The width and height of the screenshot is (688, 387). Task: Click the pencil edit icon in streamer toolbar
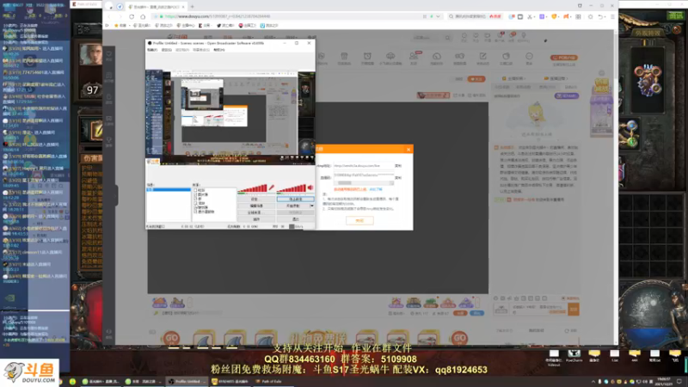click(x=482, y=58)
